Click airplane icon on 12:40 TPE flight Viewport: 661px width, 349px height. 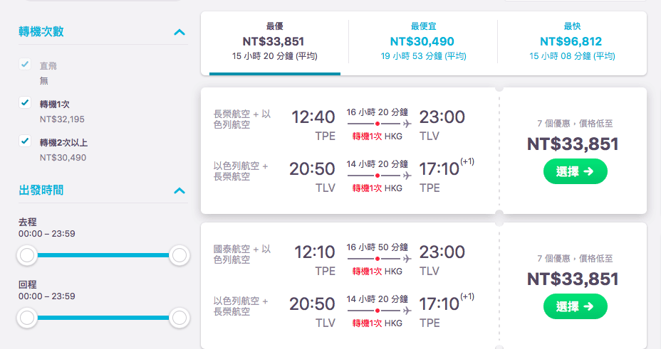tap(407, 124)
